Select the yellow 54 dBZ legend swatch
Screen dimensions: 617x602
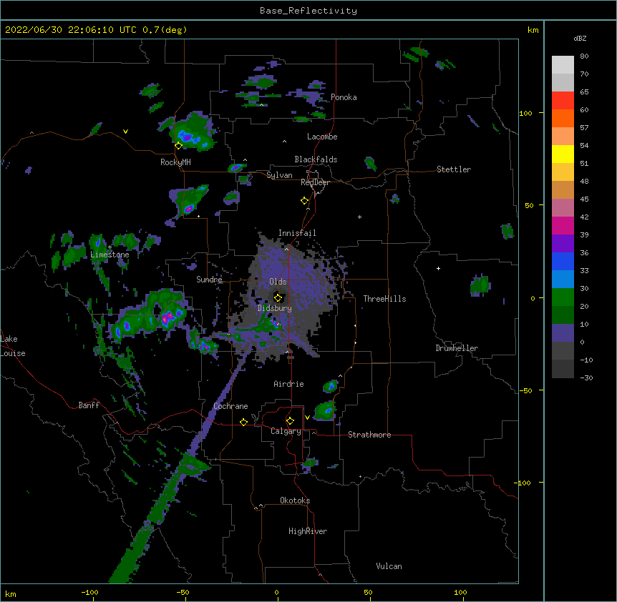(x=563, y=154)
